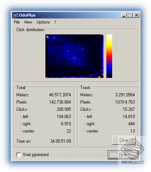Screen dimensions: 151x172
Task: Click the Hide button
Action: click(x=123, y=155)
